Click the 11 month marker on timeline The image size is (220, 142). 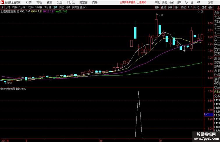point(161,141)
